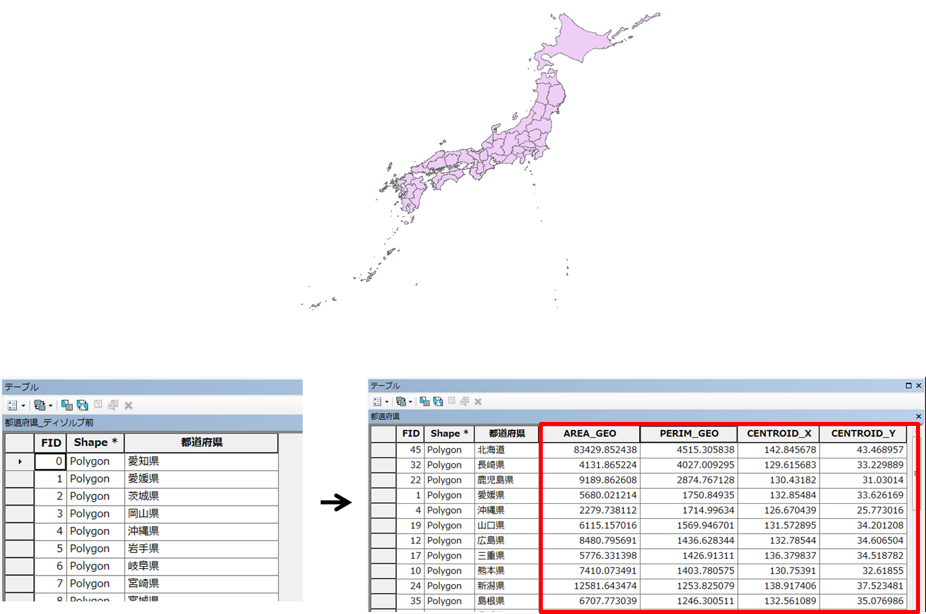Image resolution: width=926 pixels, height=614 pixels.
Task: Click the AREA_GEO value 83429.852438 cell
Action: pos(589,450)
